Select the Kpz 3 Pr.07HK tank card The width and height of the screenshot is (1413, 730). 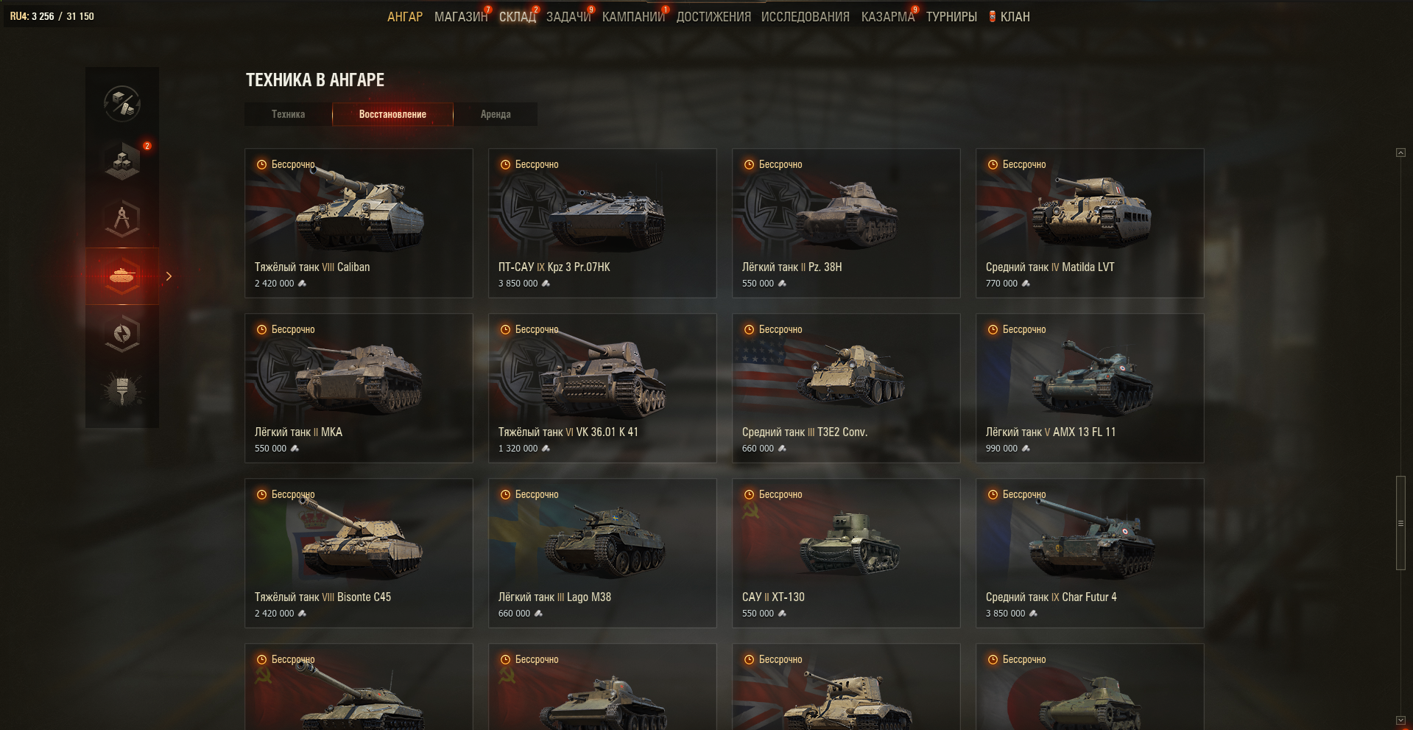pos(602,223)
